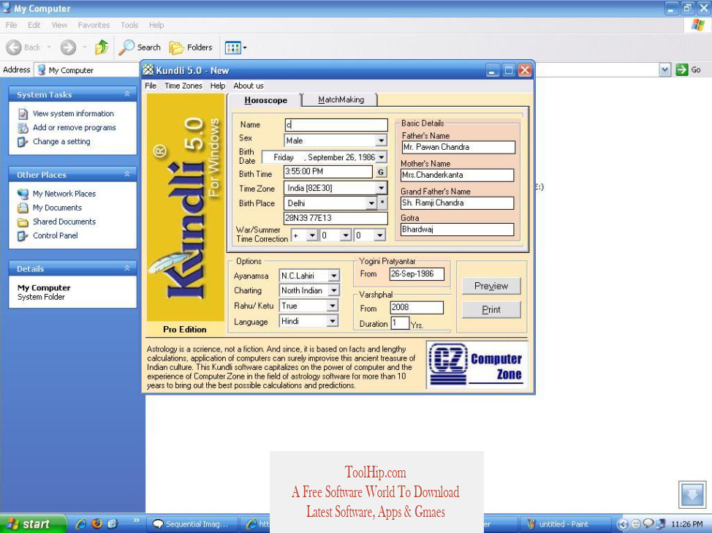Open the Rahu/Ketu True dropdown
This screenshot has height=533, width=712.
(x=333, y=306)
